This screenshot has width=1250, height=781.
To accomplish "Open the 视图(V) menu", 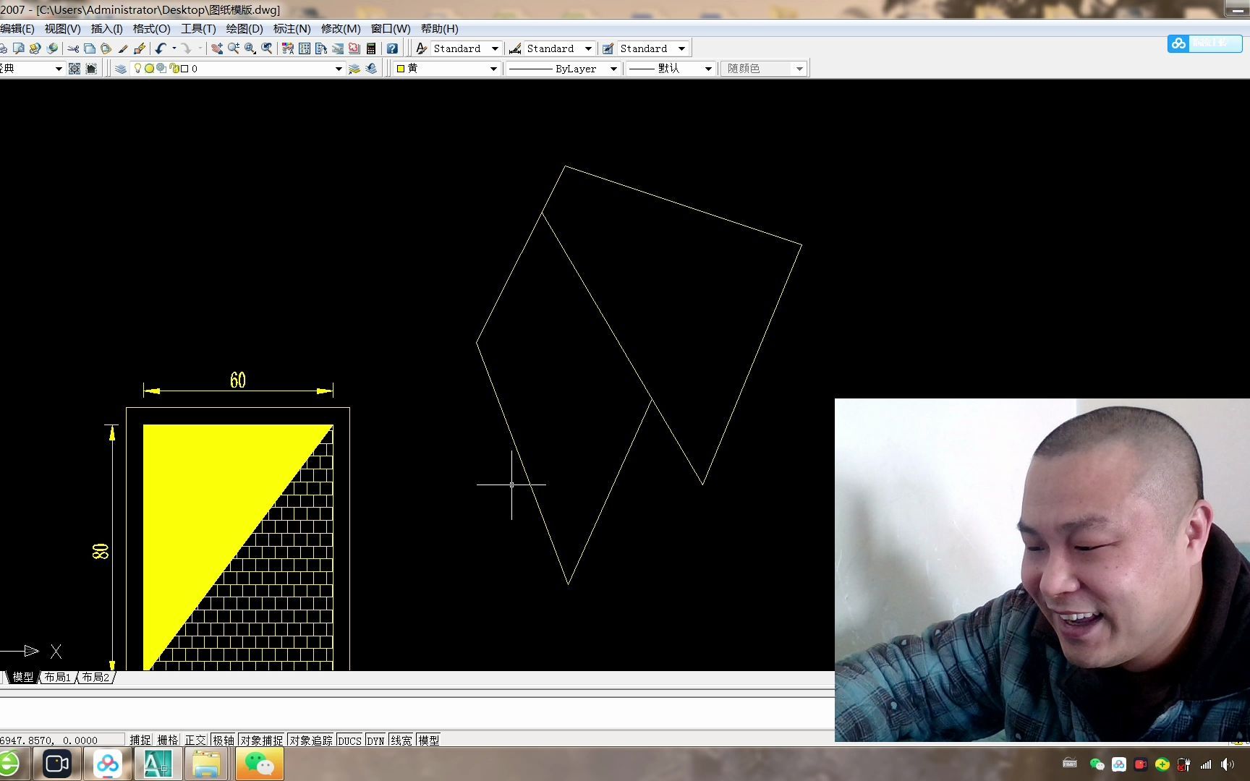I will [x=62, y=29].
